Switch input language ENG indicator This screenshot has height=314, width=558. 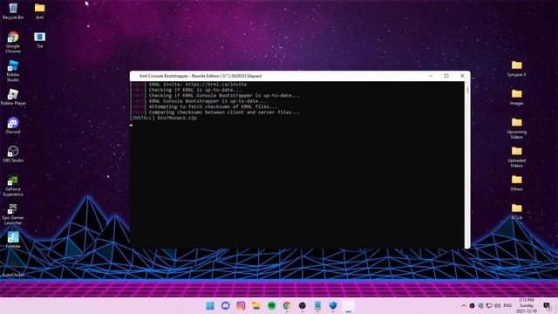click(x=507, y=305)
